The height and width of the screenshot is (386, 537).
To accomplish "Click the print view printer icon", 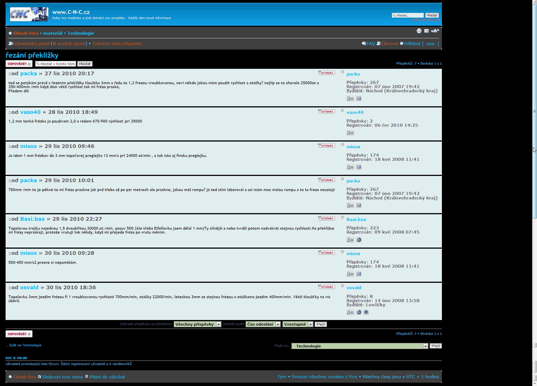I will click(x=419, y=31).
